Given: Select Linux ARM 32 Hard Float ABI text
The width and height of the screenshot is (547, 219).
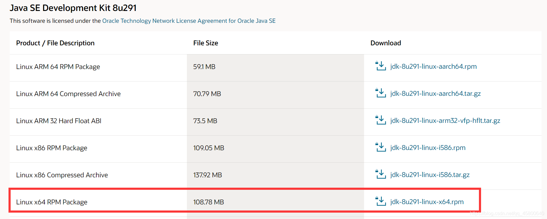Looking at the screenshot, I should 59,121.
